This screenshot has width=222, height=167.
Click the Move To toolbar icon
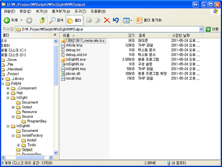pos(89,20)
